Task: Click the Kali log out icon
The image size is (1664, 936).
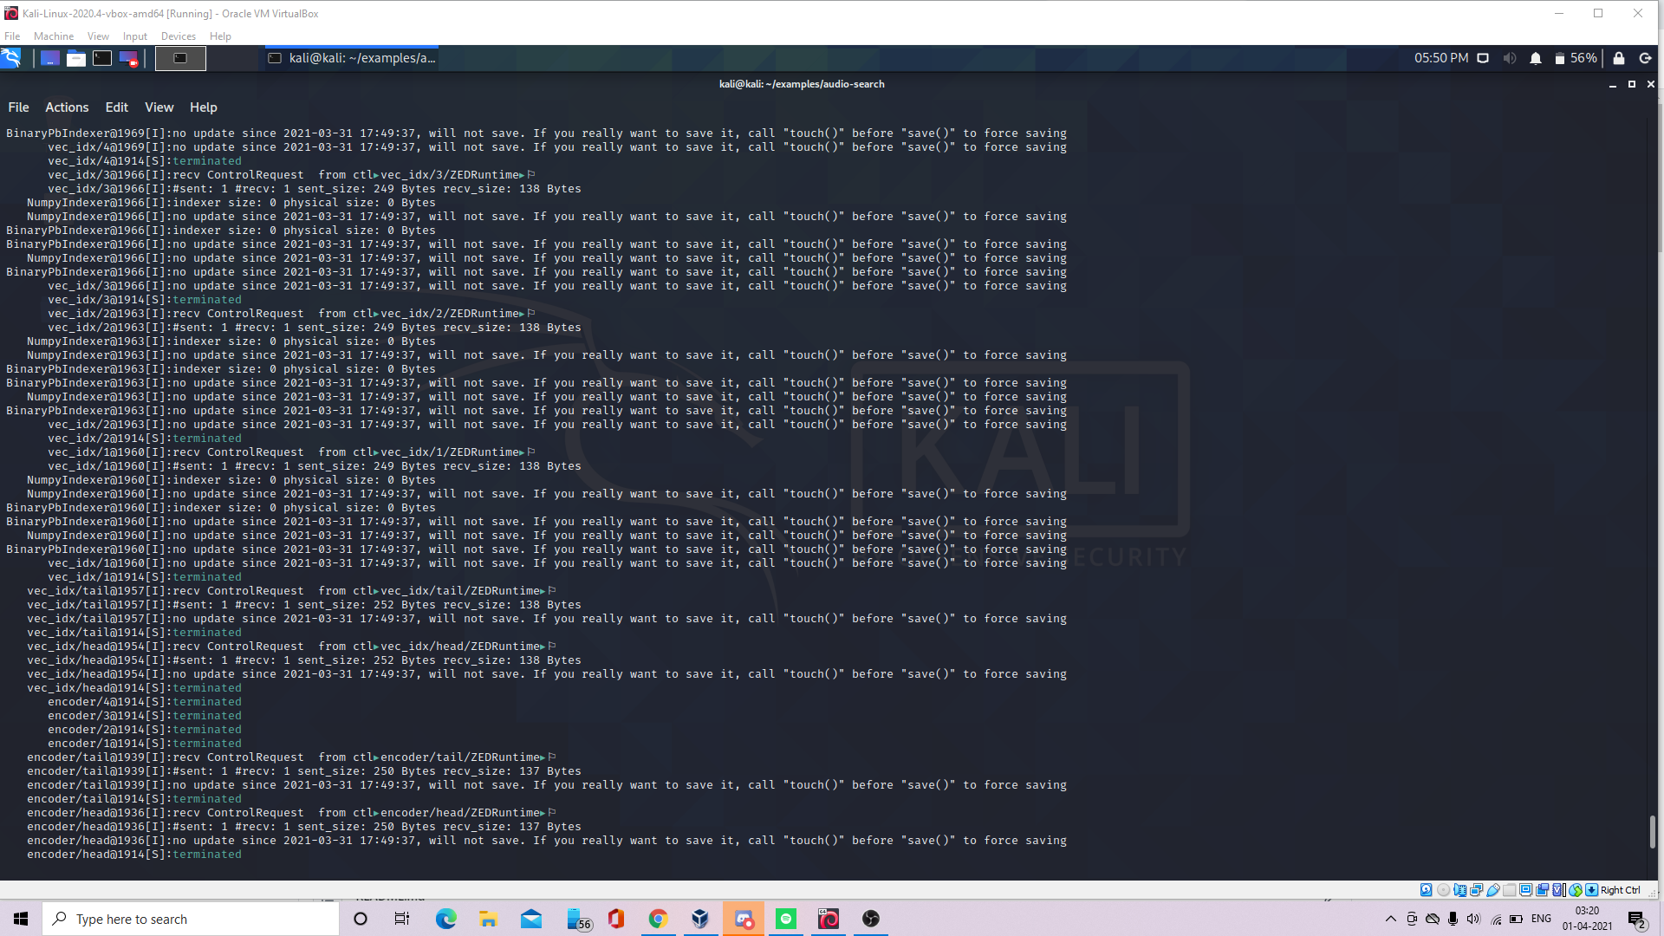Action: (1645, 58)
